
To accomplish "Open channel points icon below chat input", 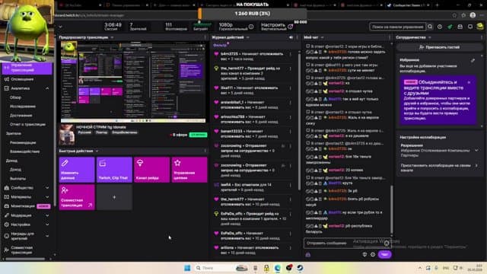I will [x=307, y=255].
